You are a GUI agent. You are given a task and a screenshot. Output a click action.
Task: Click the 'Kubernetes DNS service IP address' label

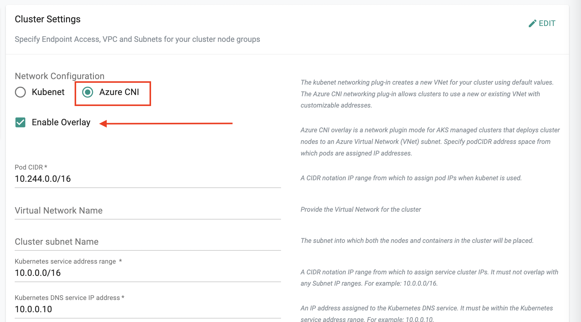(69, 298)
